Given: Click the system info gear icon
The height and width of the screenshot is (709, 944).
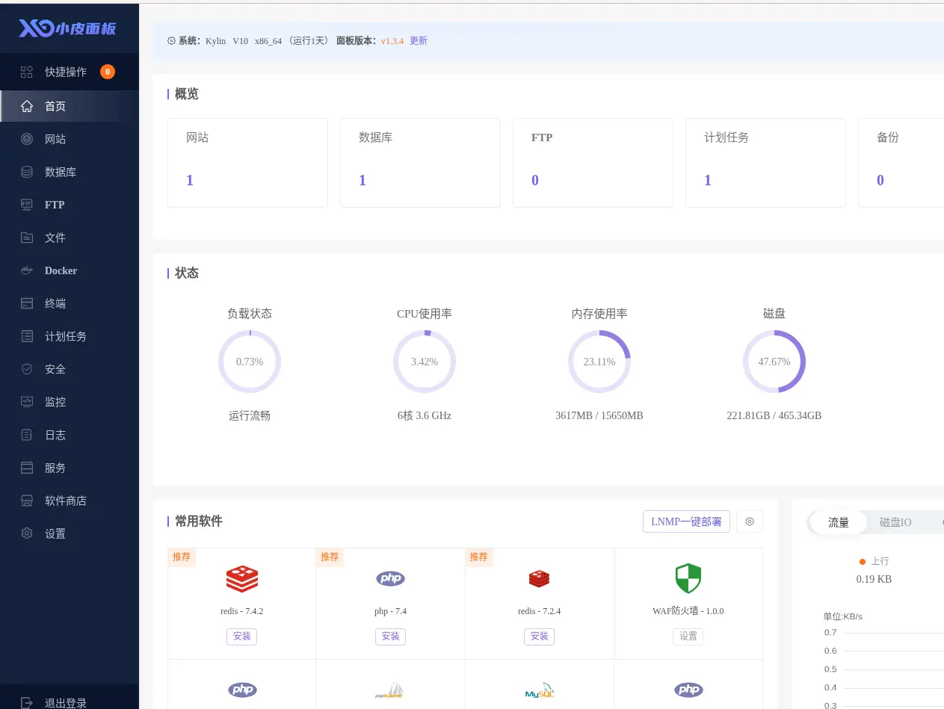Looking at the screenshot, I should 171,41.
